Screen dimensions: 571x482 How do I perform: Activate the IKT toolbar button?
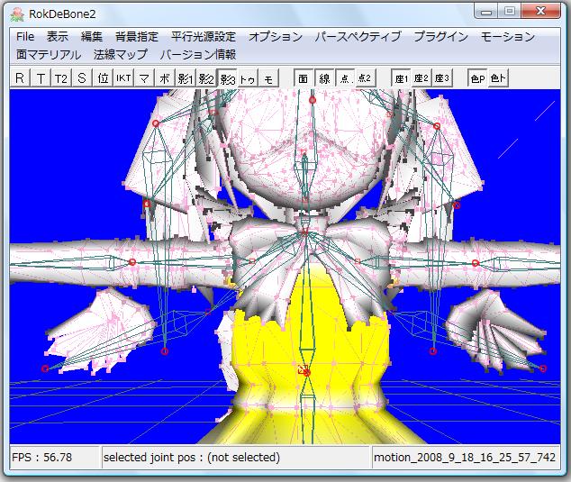click(x=123, y=78)
